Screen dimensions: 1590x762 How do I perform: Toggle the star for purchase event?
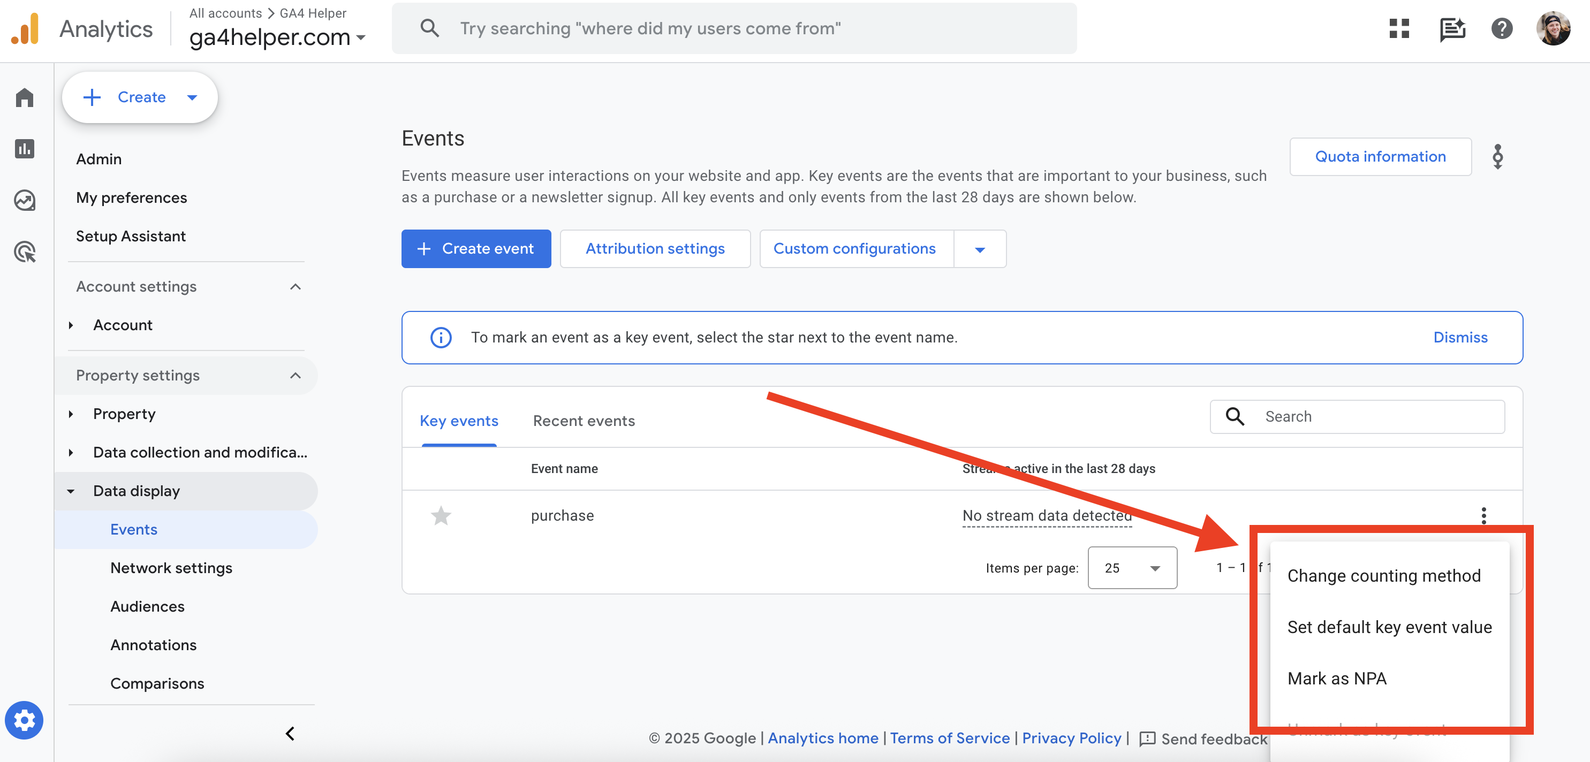pyautogui.click(x=441, y=515)
